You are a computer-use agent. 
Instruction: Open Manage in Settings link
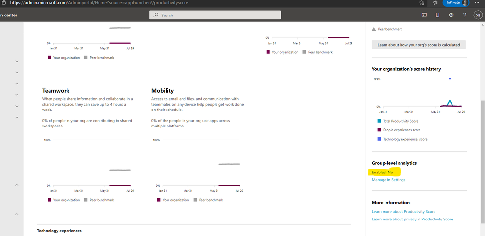click(388, 180)
